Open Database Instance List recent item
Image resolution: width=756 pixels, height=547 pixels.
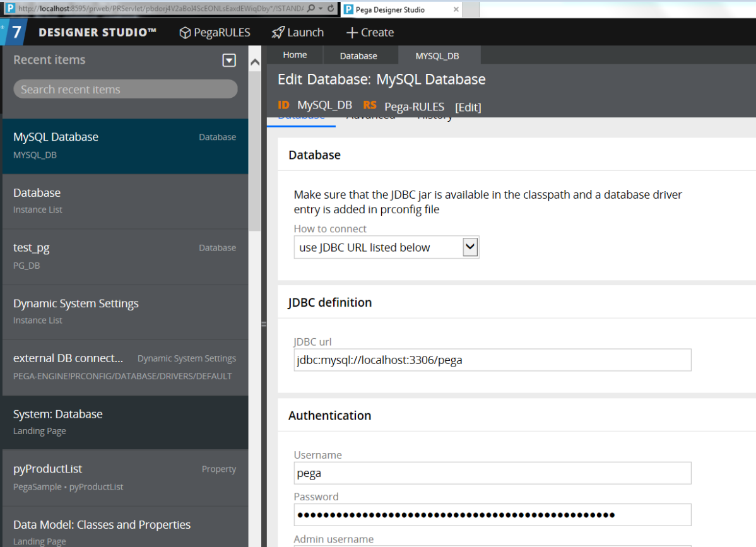(x=126, y=201)
